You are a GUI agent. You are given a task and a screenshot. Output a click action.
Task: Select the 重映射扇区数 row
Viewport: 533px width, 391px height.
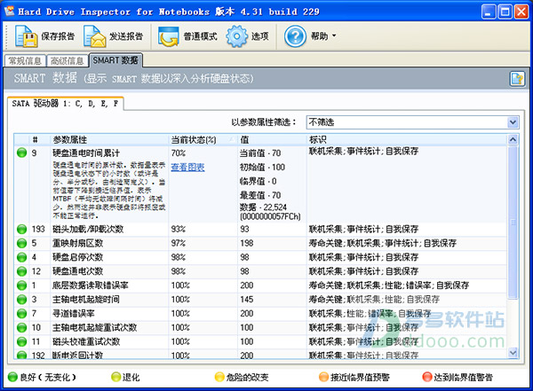[260, 243]
